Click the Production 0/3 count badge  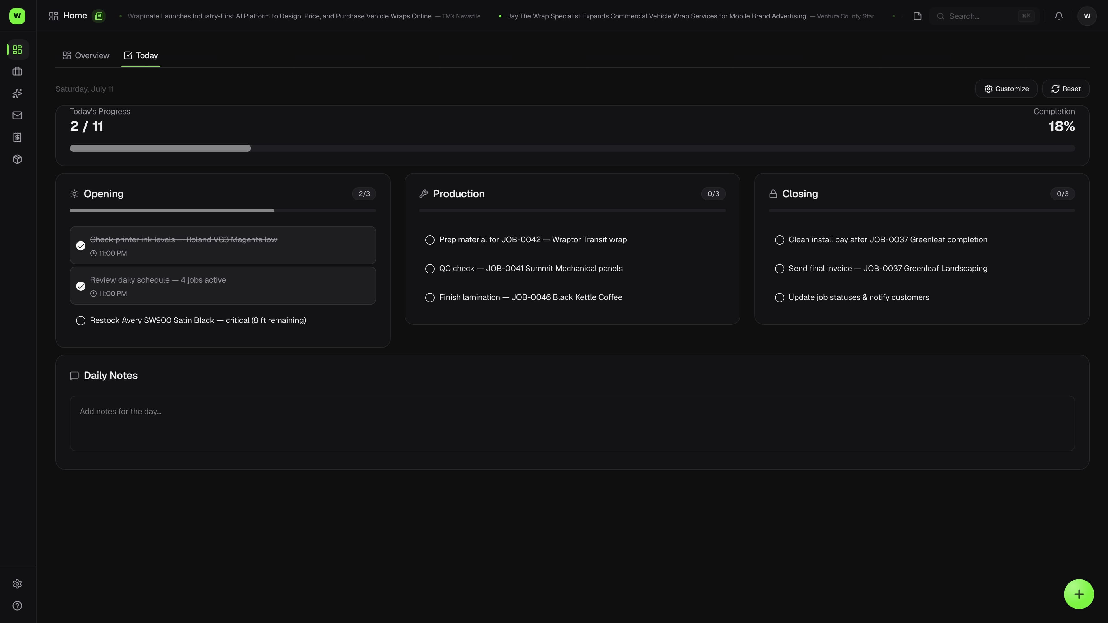coord(713,194)
